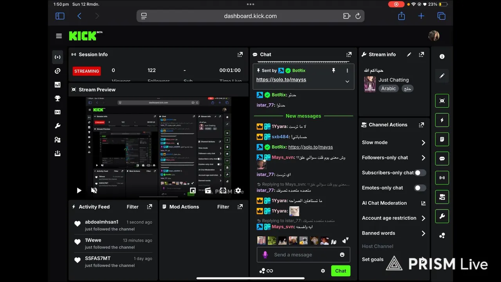Image resolution: width=501 pixels, height=282 pixels.
Task: Toggle Mod Actions document widget button
Action: click(x=442, y=139)
